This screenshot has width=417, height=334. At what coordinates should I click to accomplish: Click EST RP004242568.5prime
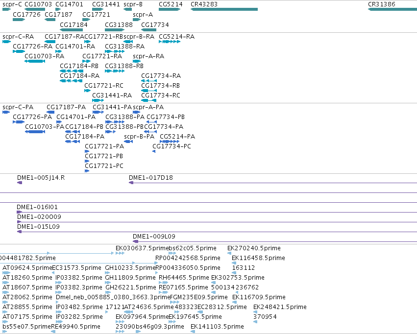pos(188,258)
